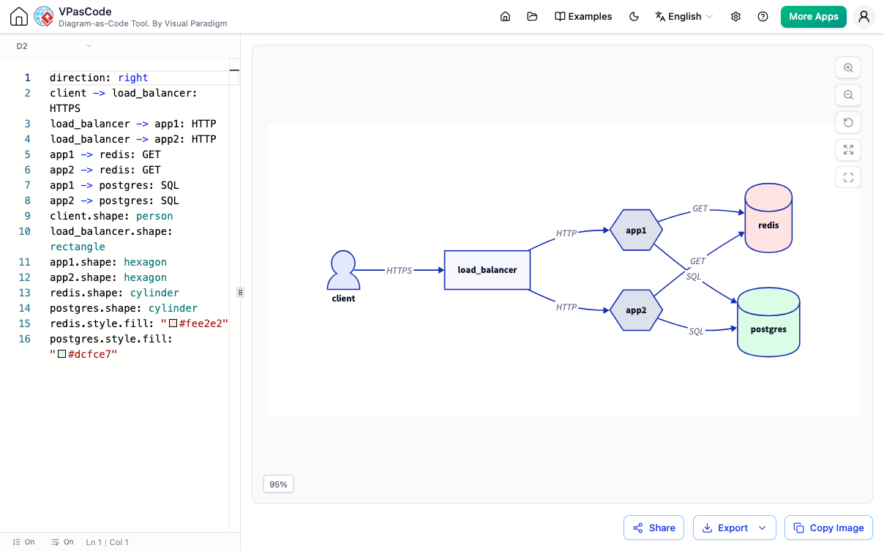Screen dimensions: 884x551
Task: Select the app2 hexagon in diagram
Action: pos(636,310)
